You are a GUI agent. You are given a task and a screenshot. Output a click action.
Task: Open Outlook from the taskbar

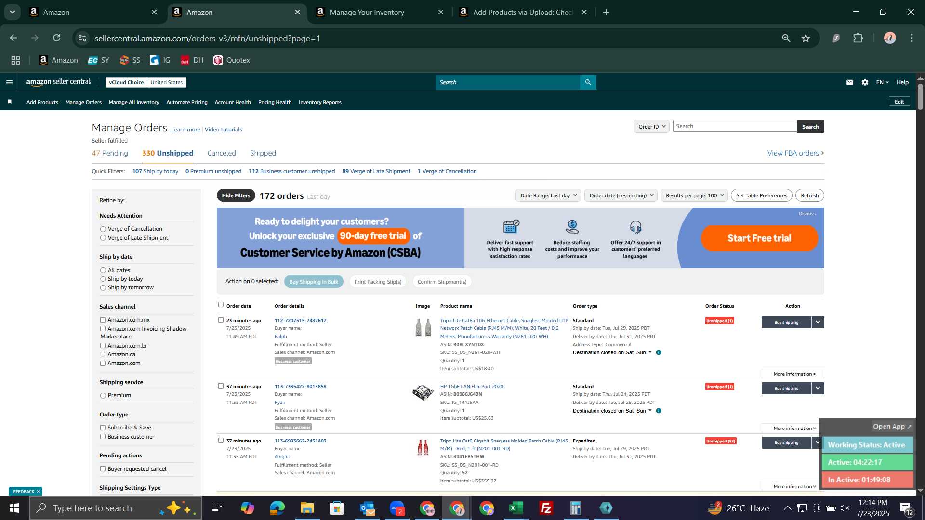point(367,508)
